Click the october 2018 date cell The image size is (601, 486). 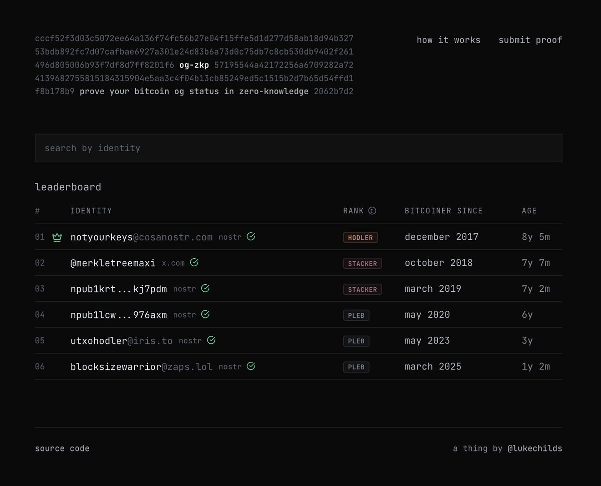point(439,263)
